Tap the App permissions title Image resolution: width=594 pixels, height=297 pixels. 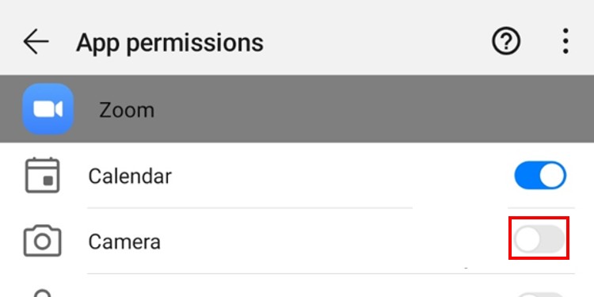click(169, 43)
